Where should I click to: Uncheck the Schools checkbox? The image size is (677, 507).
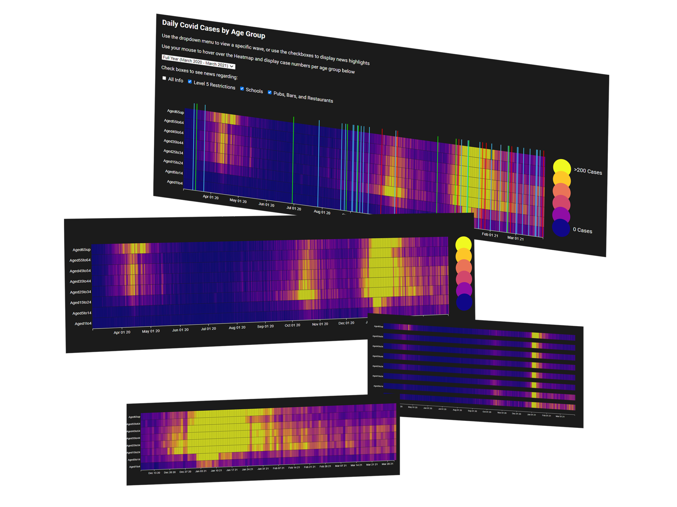tap(242, 89)
